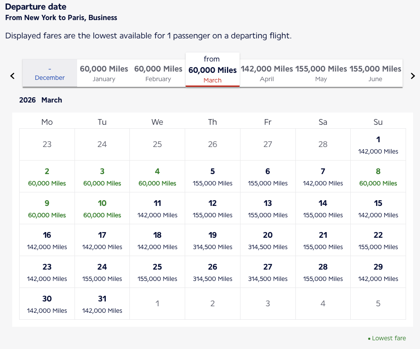Click the left chevron arrow to view earlier months
420x349 pixels.
12,75
